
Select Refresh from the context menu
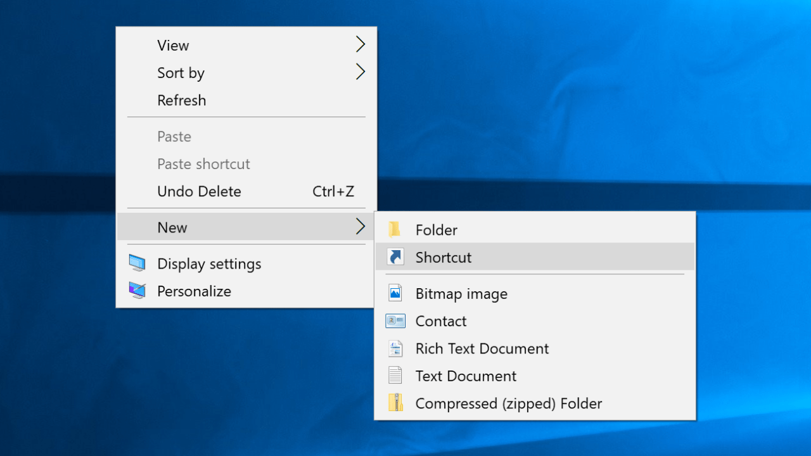tap(182, 100)
